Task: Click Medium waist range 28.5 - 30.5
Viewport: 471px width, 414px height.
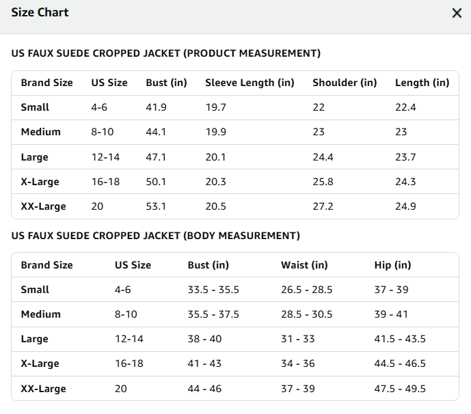Action: (307, 314)
